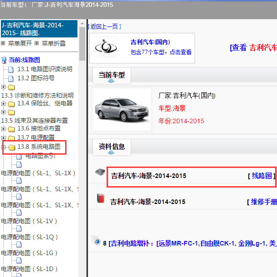Click the open folder icon for 13.8 系统电路图
The image size is (277, 277).
click(x=12, y=147)
